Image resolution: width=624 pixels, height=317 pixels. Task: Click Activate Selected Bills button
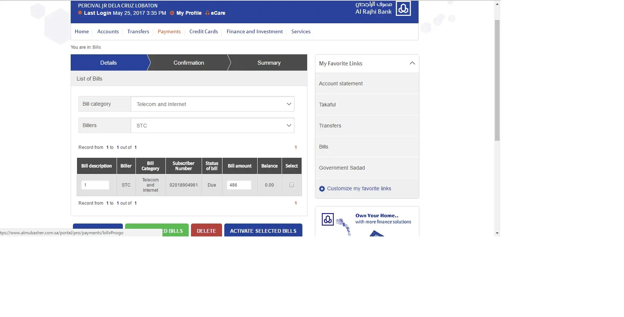[263, 231]
